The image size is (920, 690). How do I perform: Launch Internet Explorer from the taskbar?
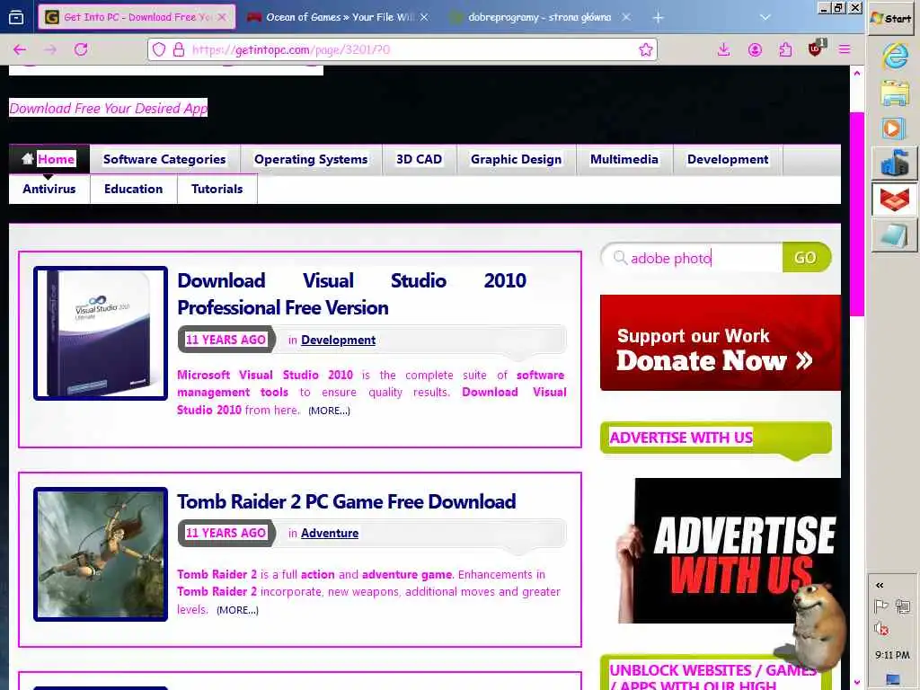point(894,57)
